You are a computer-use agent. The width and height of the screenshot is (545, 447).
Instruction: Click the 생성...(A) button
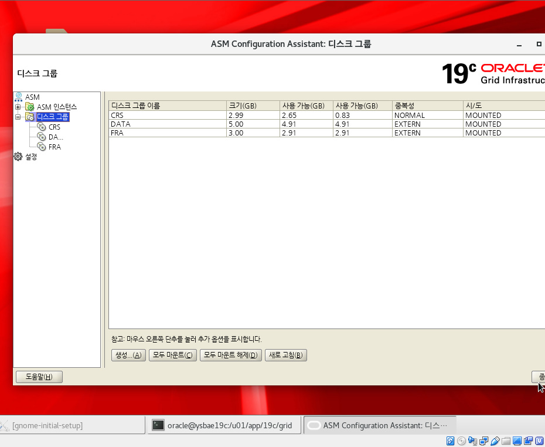(128, 355)
